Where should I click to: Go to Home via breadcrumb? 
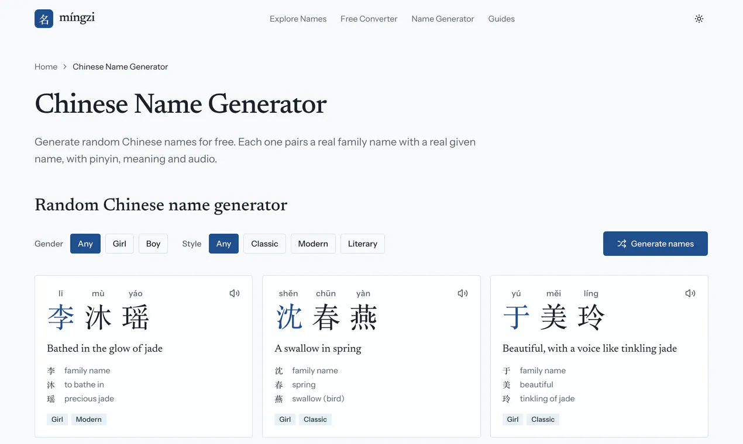coord(46,67)
